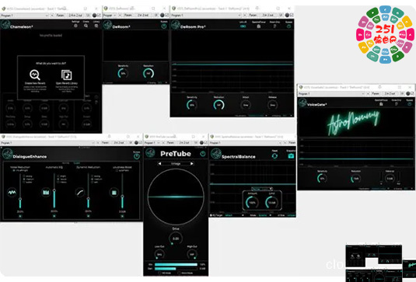Open Program dropdown in Chameleon window
The height and width of the screenshot is (282, 416).
point(24,16)
